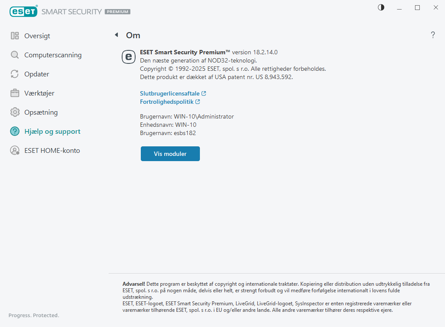Click the PREMIUM badge in the title bar
The width and height of the screenshot is (445, 327).
point(117,12)
